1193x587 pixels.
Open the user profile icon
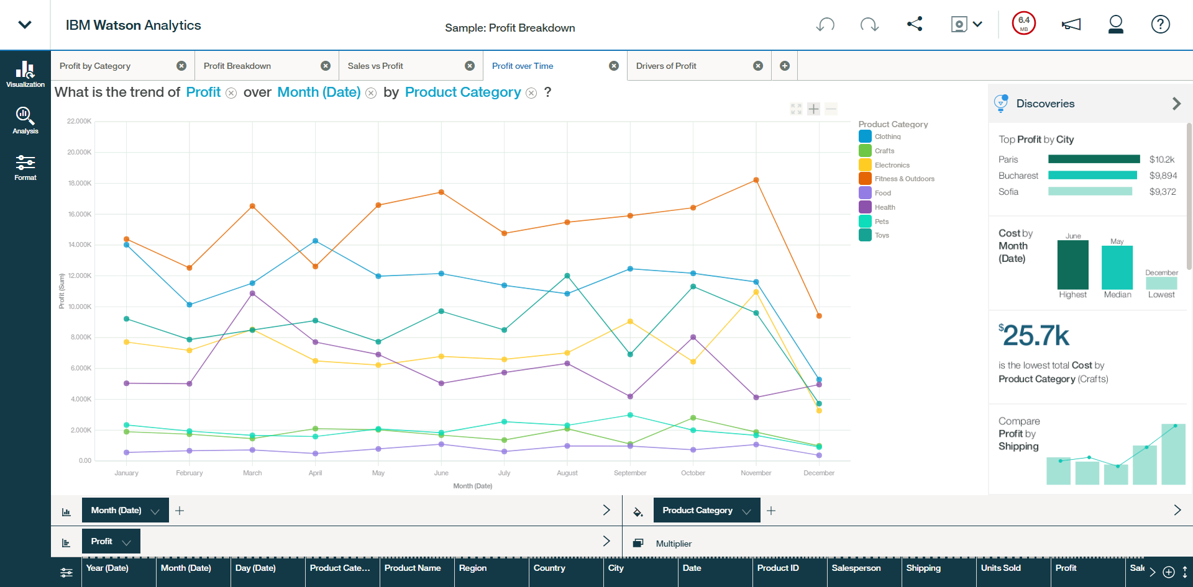[1115, 25]
